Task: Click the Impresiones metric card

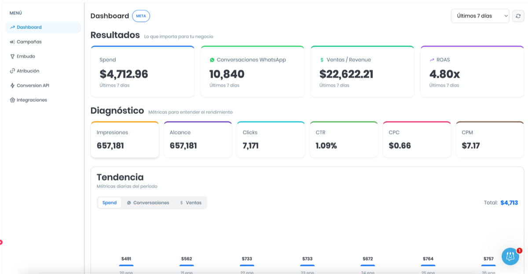Action: pos(125,140)
